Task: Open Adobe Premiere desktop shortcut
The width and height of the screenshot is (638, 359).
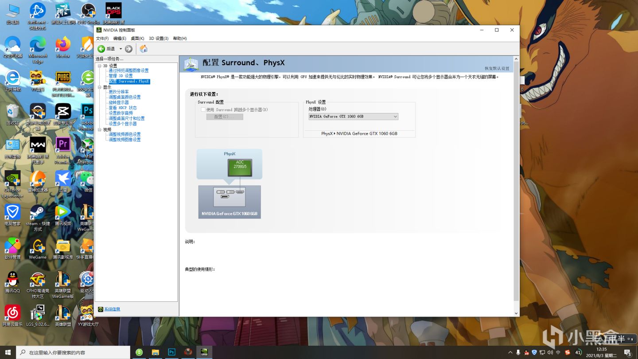Action: click(63, 151)
